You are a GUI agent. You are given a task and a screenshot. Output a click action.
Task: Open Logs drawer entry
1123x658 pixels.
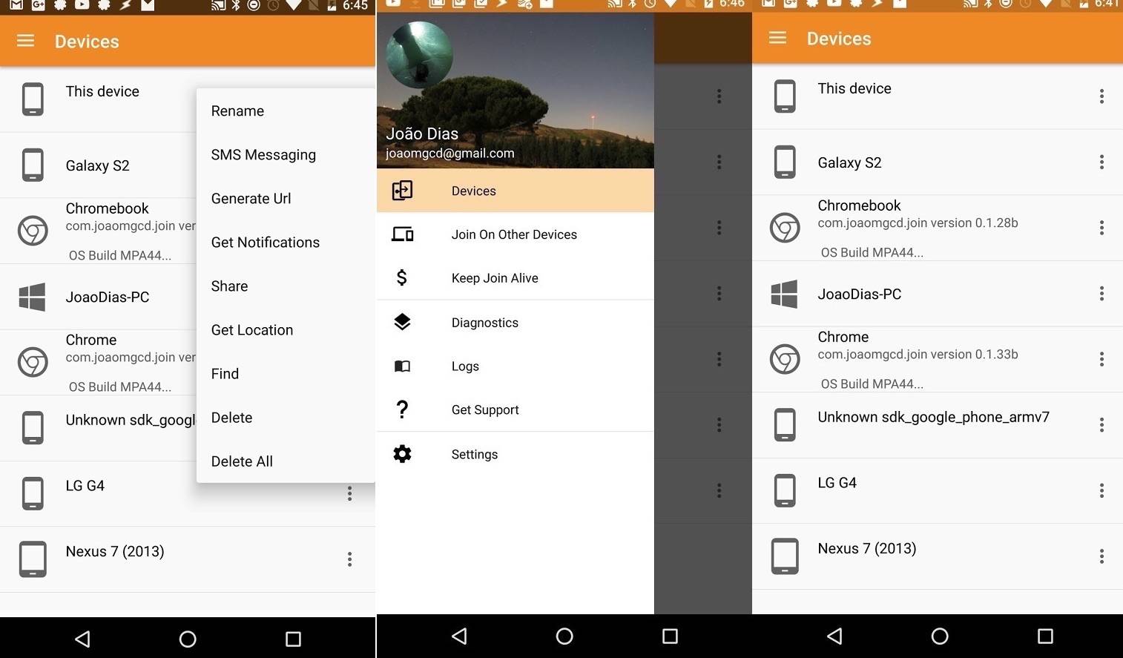pos(516,366)
